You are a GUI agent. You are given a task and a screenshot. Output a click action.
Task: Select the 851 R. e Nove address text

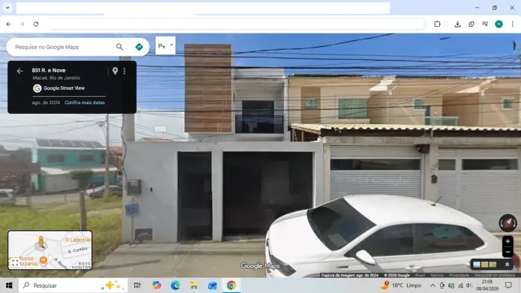(x=48, y=71)
